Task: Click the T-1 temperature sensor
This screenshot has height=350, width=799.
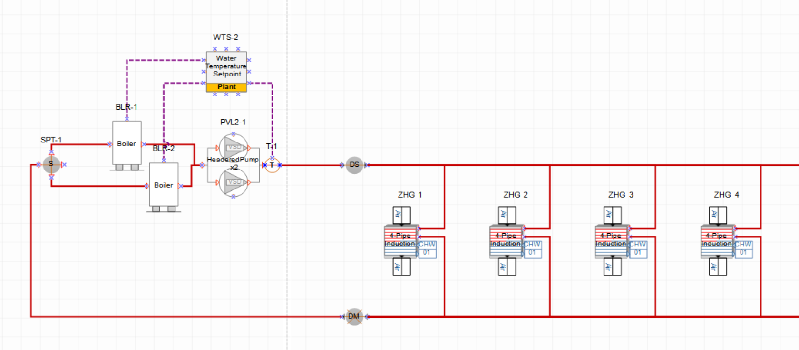Action: 272,165
